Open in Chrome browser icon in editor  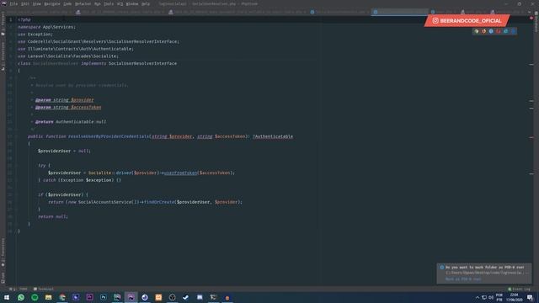pyautogui.click(x=476, y=31)
